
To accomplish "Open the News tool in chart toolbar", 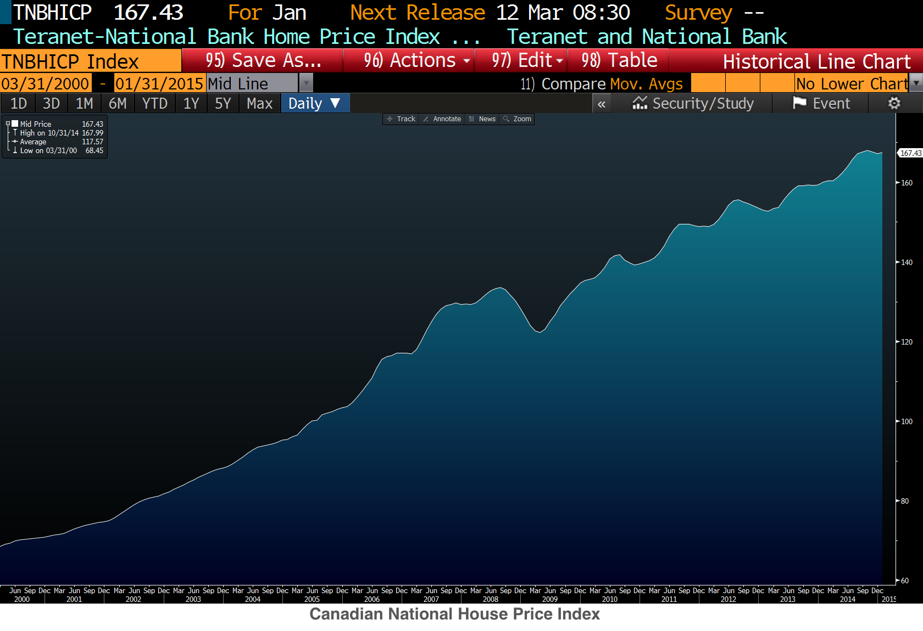I will (x=482, y=119).
